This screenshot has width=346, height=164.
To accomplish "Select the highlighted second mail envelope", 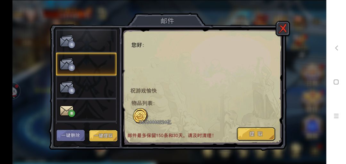I will click(86, 64).
